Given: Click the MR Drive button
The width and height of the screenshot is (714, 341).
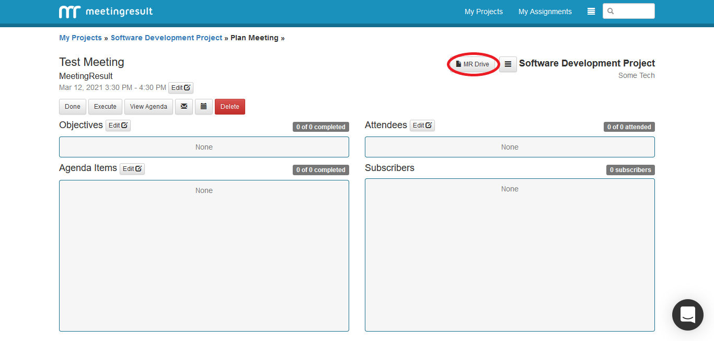Looking at the screenshot, I should pos(473,64).
